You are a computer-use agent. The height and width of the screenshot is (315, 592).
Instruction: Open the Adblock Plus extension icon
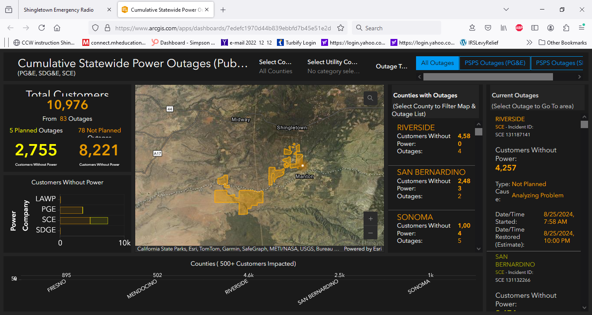pos(519,28)
